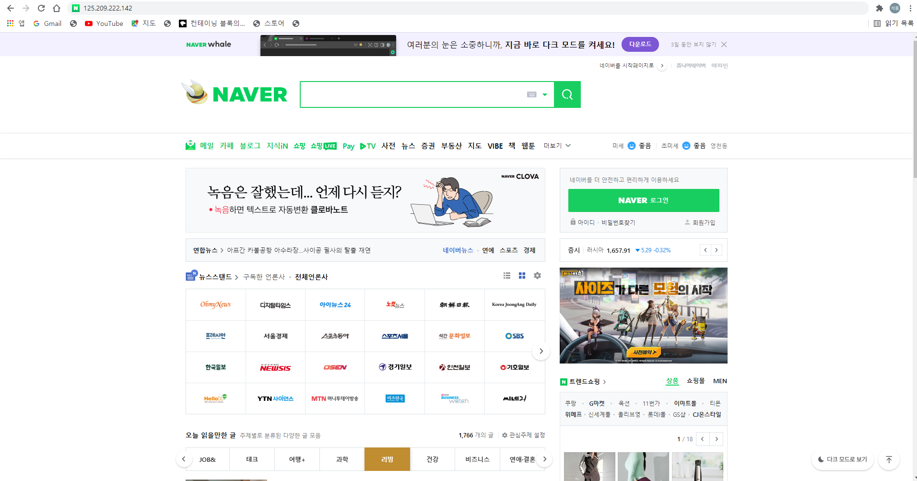This screenshot has height=481, width=917.
Task: Open the Gmail bookmark
Action: [x=47, y=23]
